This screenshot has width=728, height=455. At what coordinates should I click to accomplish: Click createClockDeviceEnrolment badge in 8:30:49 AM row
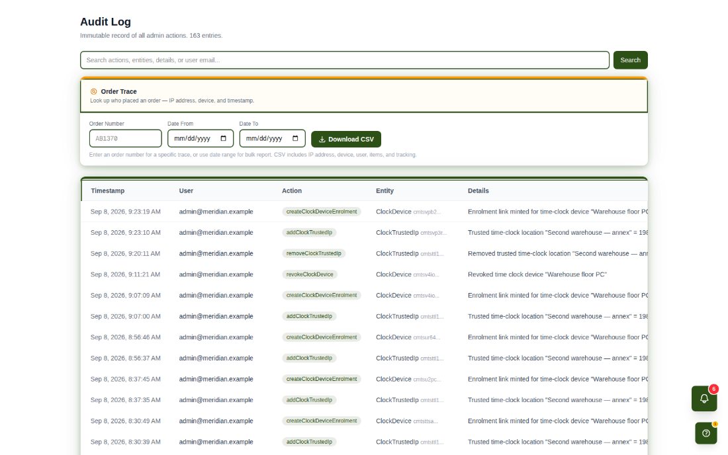click(321, 421)
